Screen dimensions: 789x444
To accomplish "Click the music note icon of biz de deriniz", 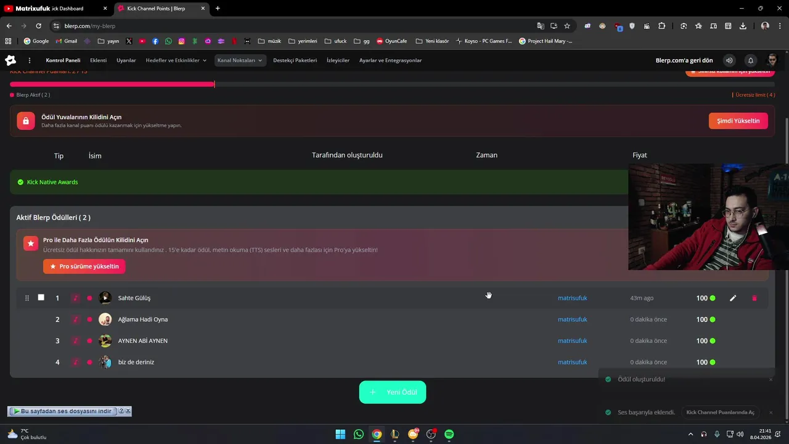I will [76, 362].
